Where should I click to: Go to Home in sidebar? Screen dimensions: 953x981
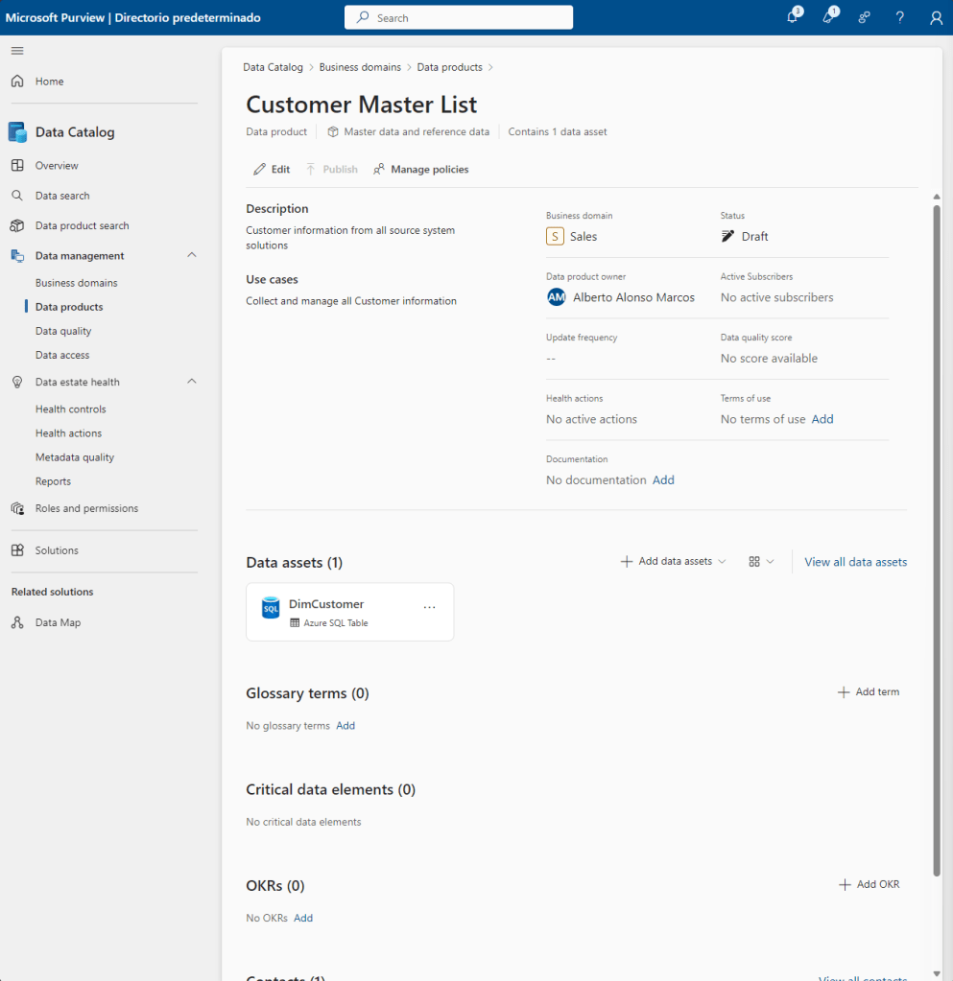(49, 82)
